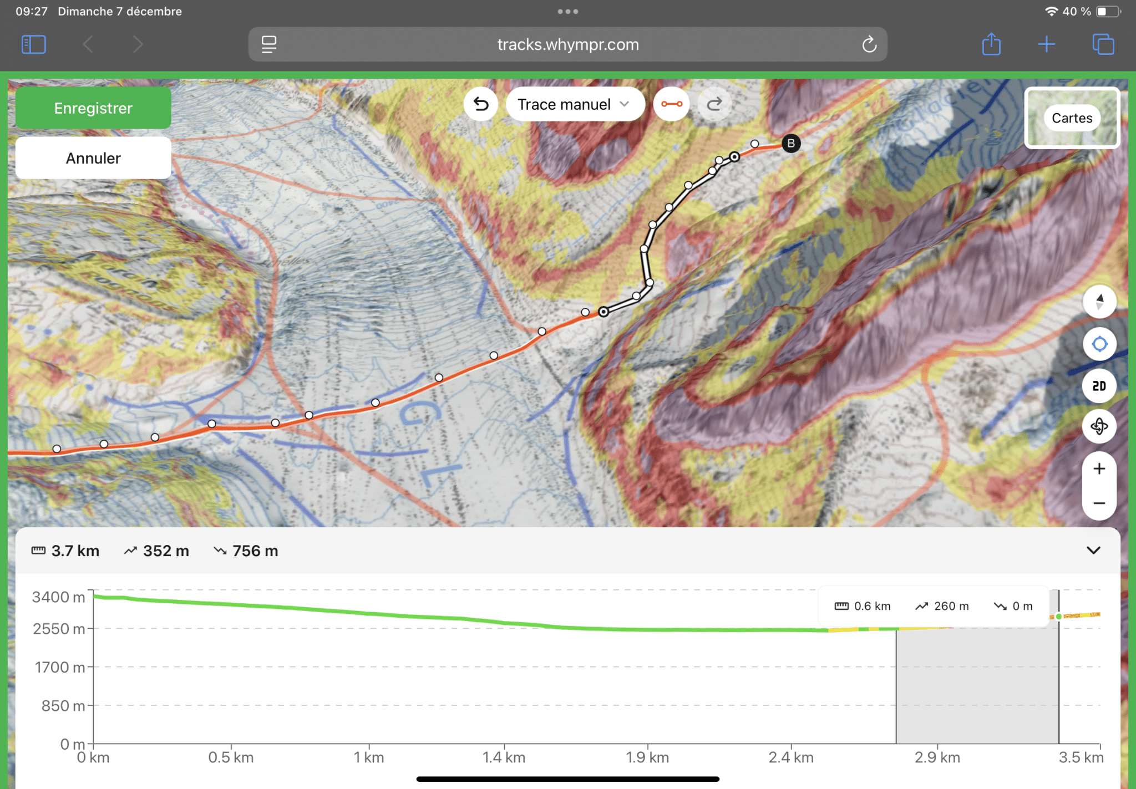Click the undo arrow button
This screenshot has height=789, width=1136.
click(x=481, y=104)
